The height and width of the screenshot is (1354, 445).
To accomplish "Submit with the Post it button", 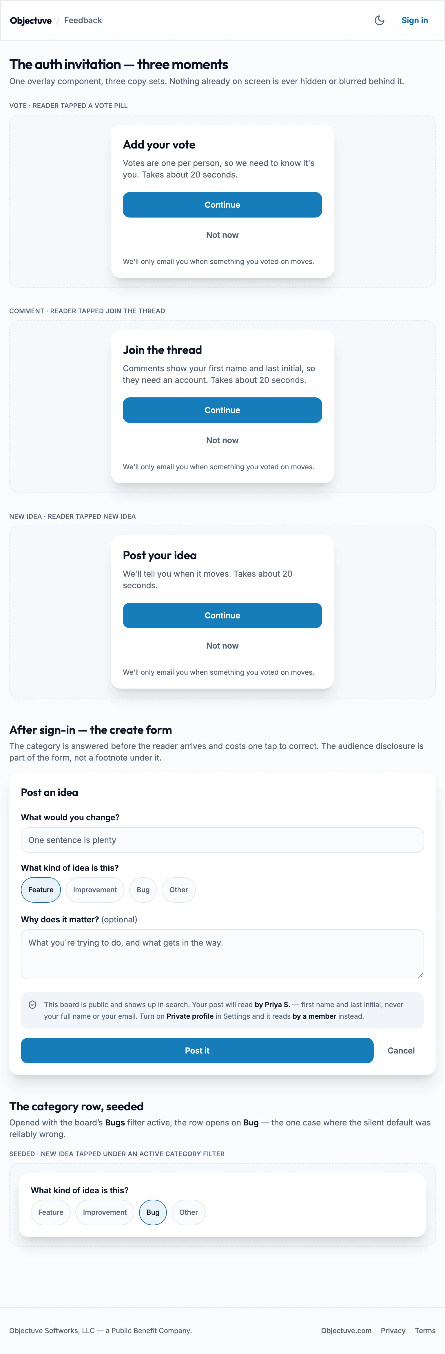I will (x=197, y=1050).
